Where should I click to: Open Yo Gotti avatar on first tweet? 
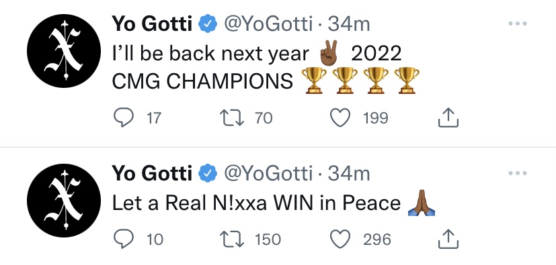64,51
